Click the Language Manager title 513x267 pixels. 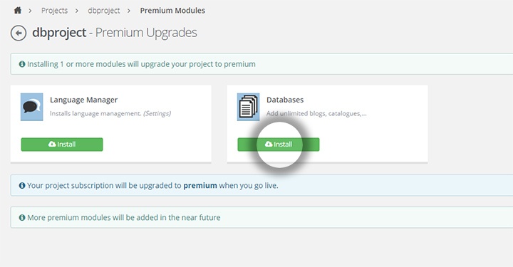pyautogui.click(x=84, y=100)
